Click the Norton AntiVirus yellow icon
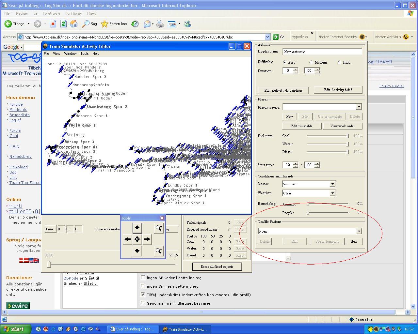 [406, 37]
